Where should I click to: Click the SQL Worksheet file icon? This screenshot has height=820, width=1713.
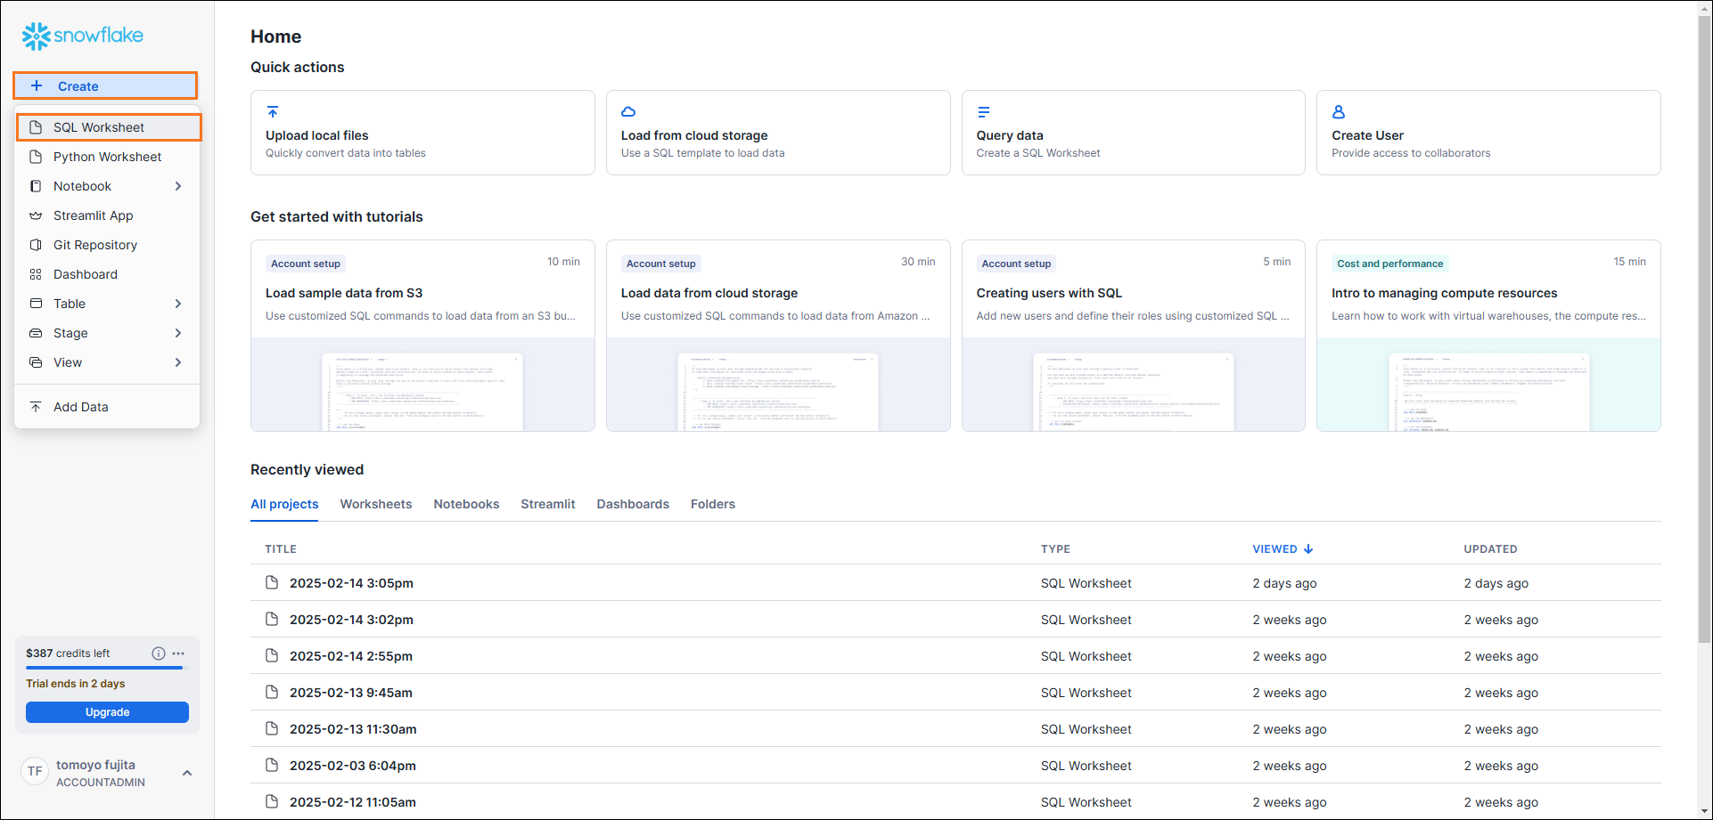click(x=36, y=127)
